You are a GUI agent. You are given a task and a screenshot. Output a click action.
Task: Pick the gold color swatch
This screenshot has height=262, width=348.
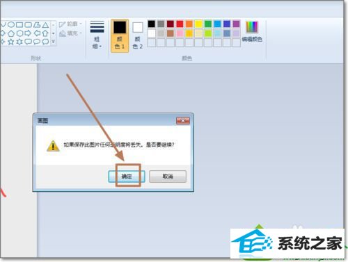tap(189, 33)
